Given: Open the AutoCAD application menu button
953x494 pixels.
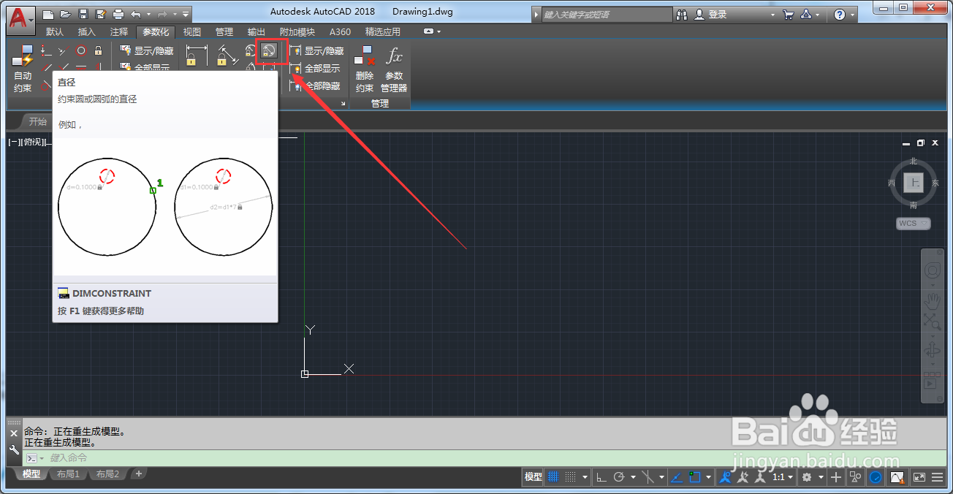Looking at the screenshot, I should click(x=21, y=20).
